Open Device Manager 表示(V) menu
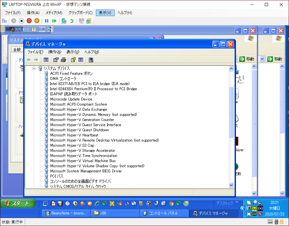The image size is (289, 226). pos(73,52)
